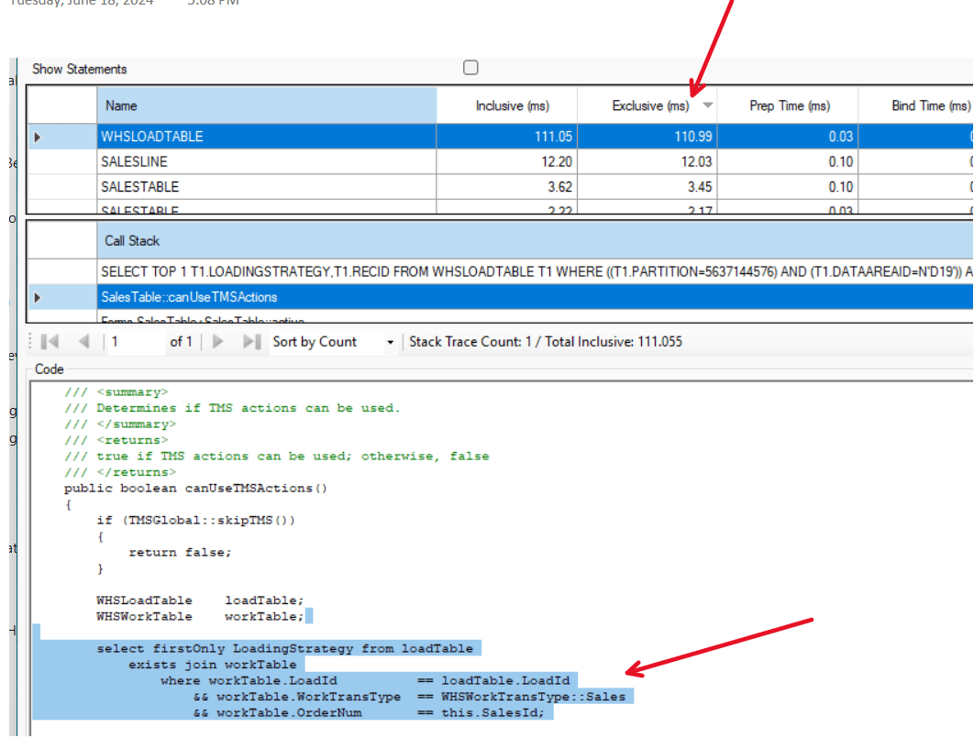Jump to the last stack trace record
974x749 pixels.
point(250,342)
